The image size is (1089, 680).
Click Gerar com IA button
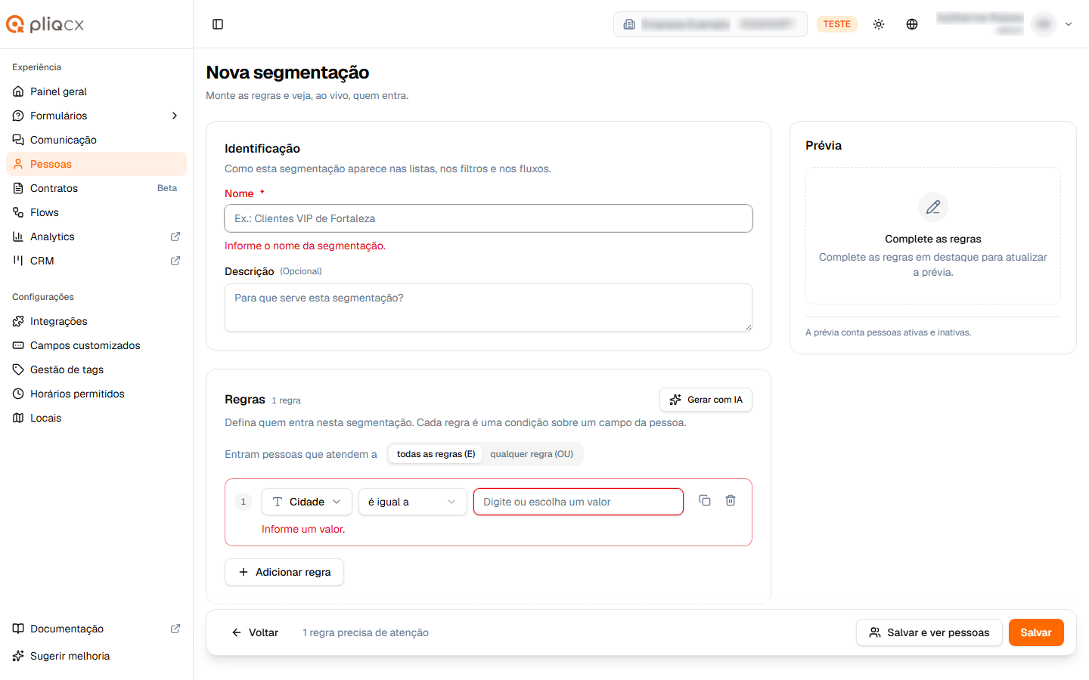(x=706, y=400)
